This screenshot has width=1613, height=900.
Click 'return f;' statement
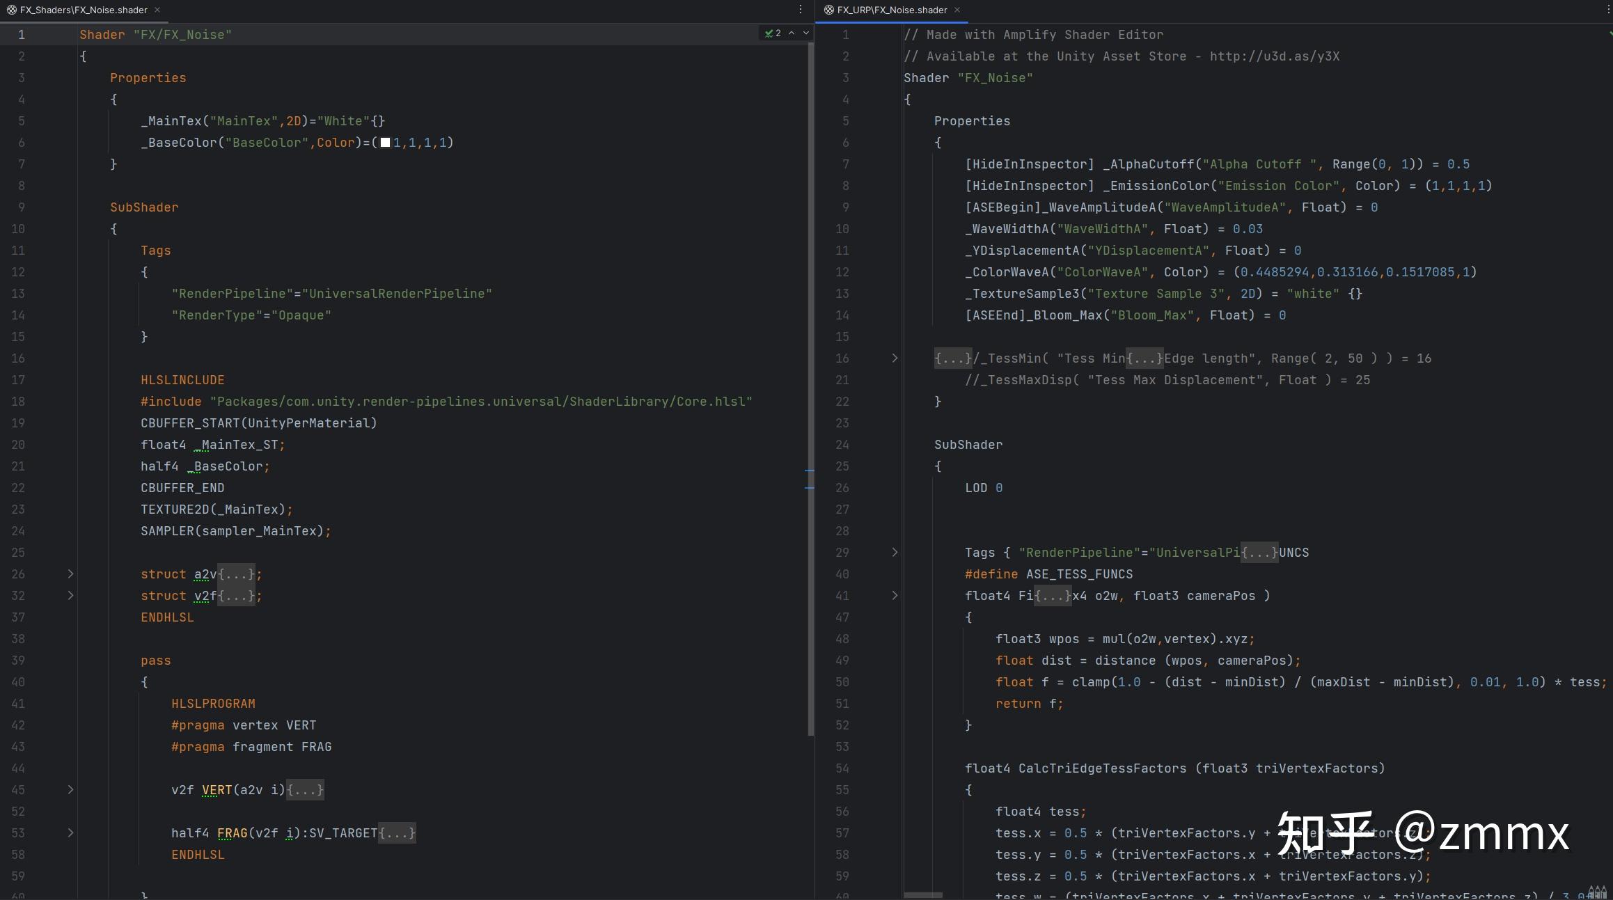pos(1029,704)
